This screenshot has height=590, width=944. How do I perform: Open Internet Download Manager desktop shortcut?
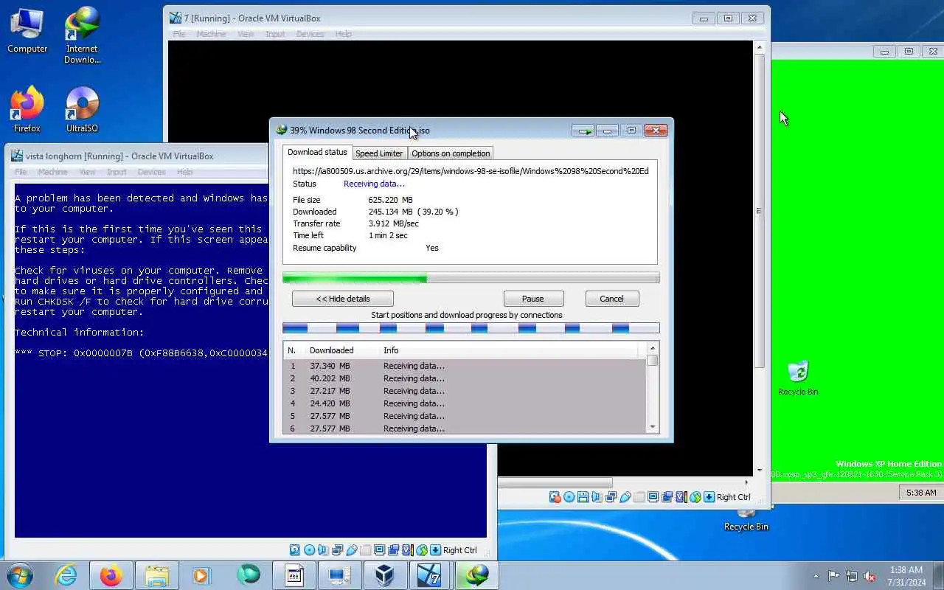(82, 35)
